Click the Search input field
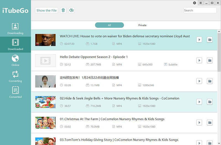The image size is (221, 145). (200, 10)
